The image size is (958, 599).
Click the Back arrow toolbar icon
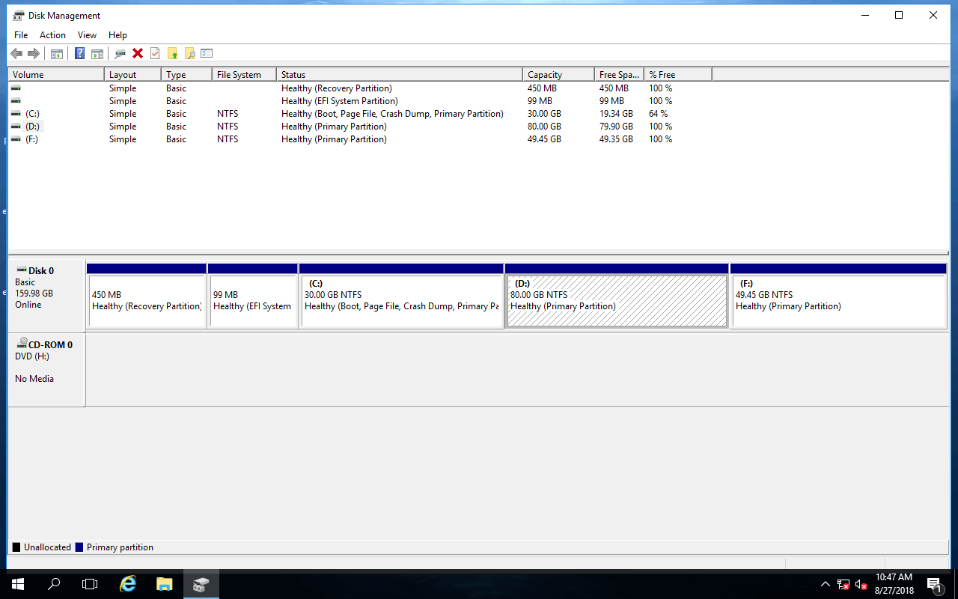[16, 53]
